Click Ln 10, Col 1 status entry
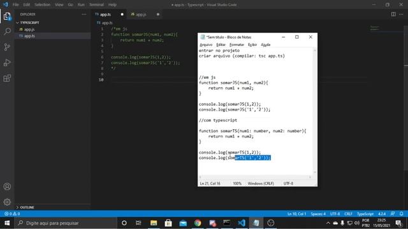Image resolution: width=408 pixels, height=229 pixels. pyautogui.click(x=296, y=214)
